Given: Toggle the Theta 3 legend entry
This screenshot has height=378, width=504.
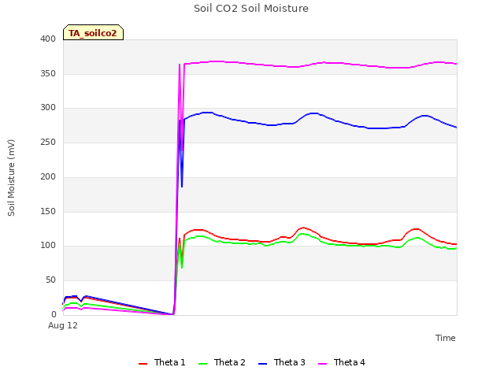Looking at the screenshot, I should click(282, 362).
